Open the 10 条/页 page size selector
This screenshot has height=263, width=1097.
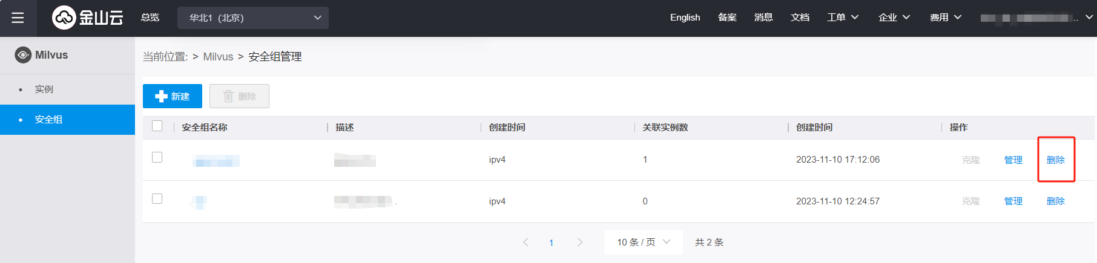643,242
